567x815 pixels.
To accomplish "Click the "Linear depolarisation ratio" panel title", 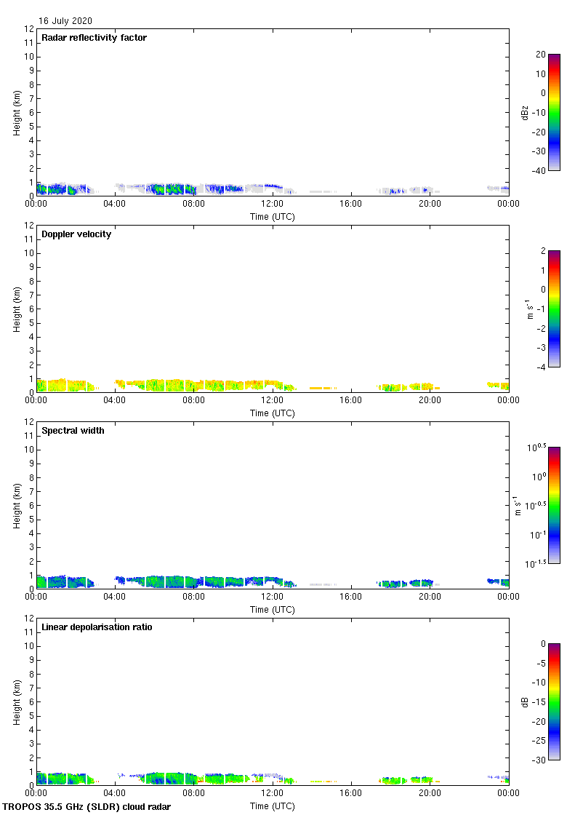I will (x=97, y=627).
